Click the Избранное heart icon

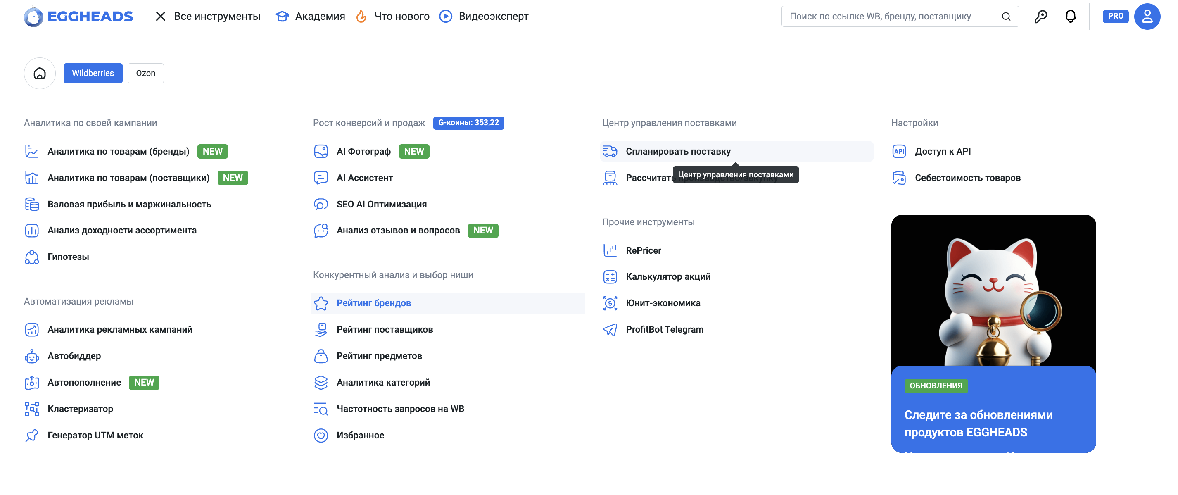tap(321, 436)
